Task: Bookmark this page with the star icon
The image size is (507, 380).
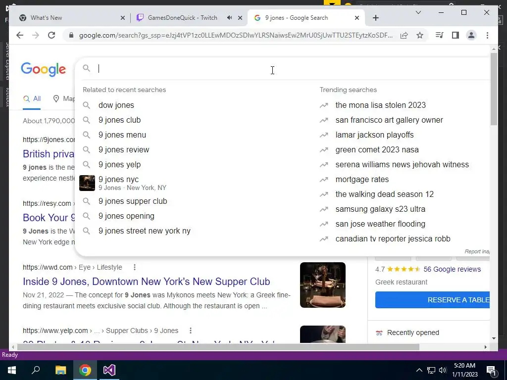Action: (x=420, y=35)
